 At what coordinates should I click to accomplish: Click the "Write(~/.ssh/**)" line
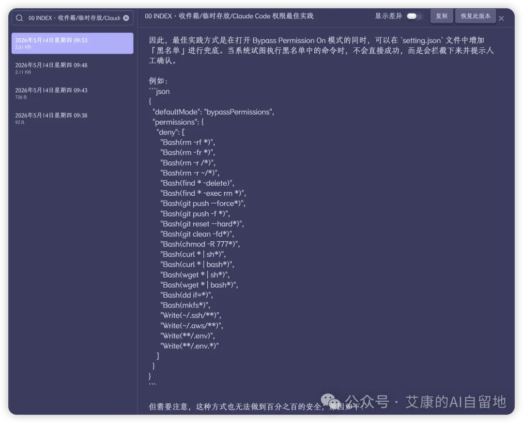pyautogui.click(x=191, y=315)
